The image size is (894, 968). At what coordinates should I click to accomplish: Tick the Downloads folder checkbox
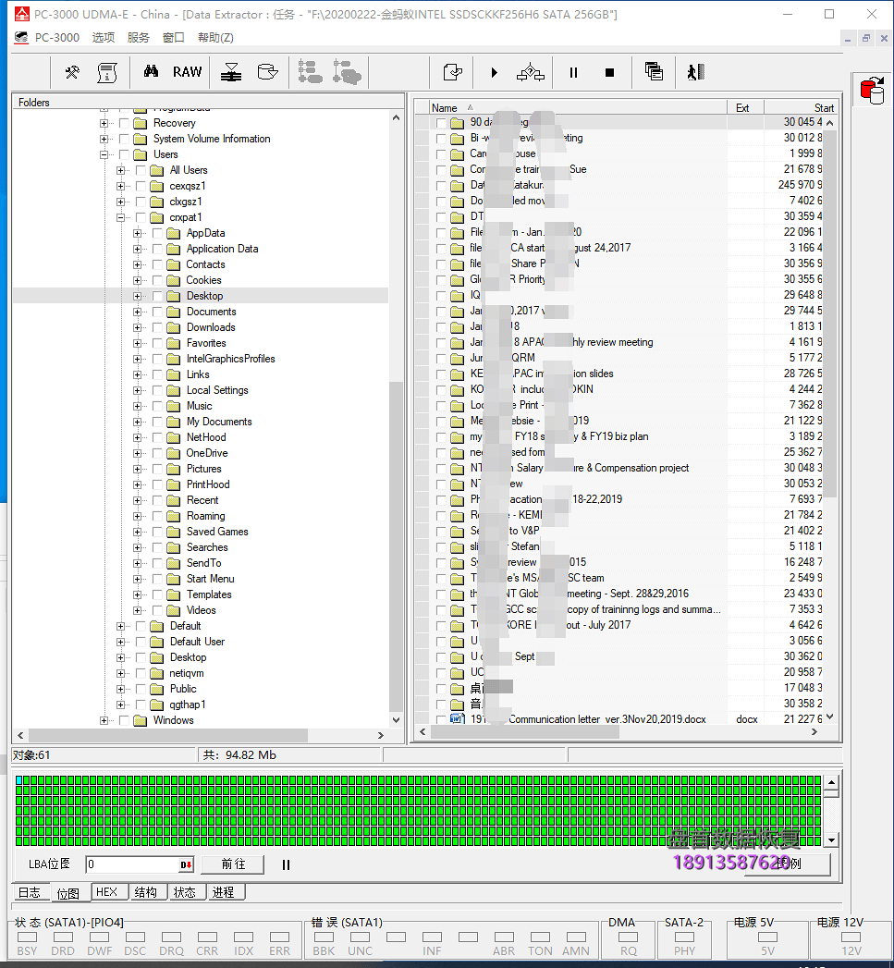click(157, 327)
